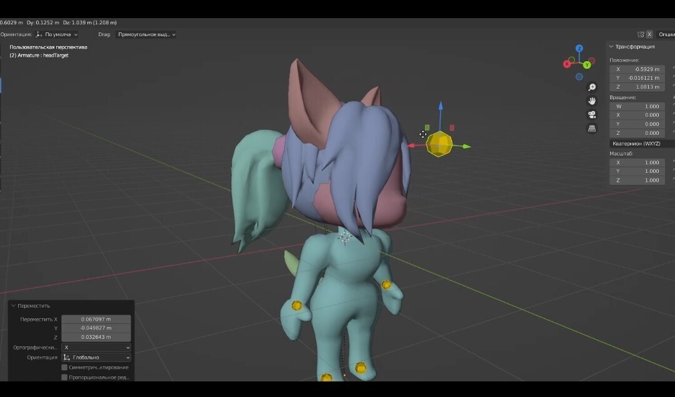675x397 pixels.
Task: Click the zoom magnifier viewport icon
Action: [592, 87]
